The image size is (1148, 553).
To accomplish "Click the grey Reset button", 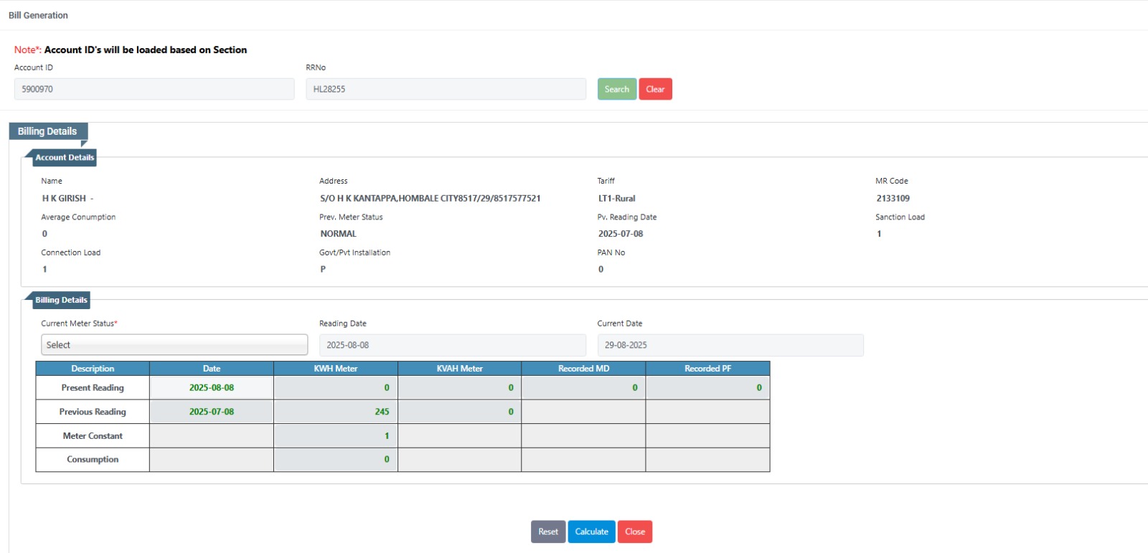I will coord(548,531).
